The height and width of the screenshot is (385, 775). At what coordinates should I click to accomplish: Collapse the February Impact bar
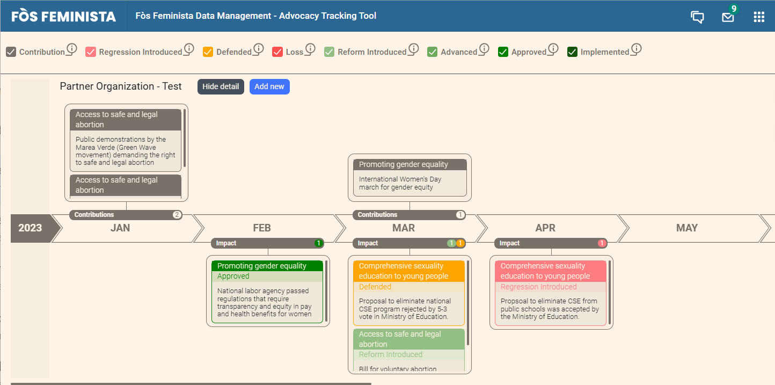tap(267, 243)
